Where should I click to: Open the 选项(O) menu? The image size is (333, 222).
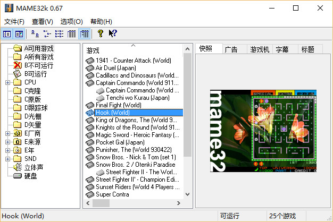[x=72, y=21]
